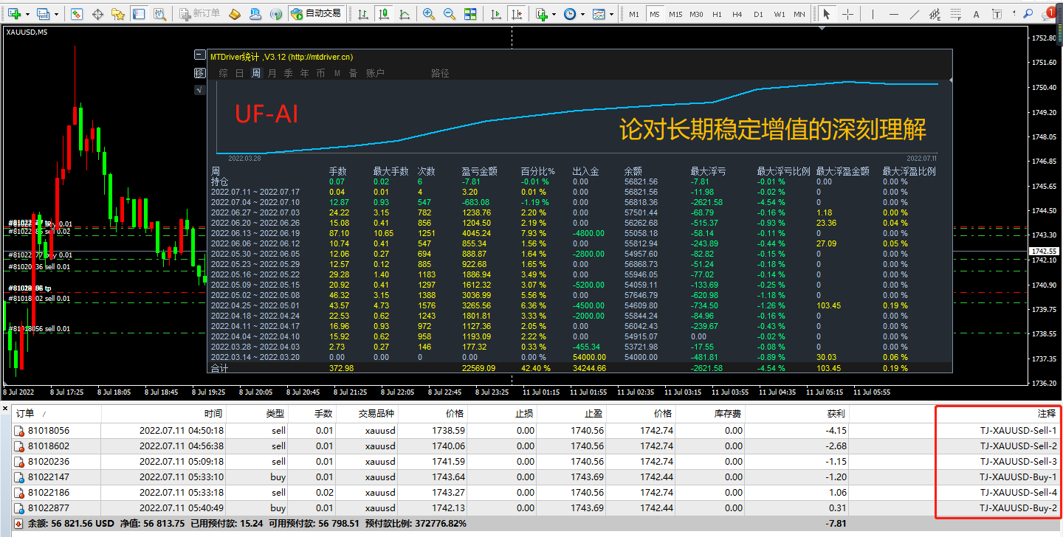Switch chart to candlestick mode

click(384, 14)
